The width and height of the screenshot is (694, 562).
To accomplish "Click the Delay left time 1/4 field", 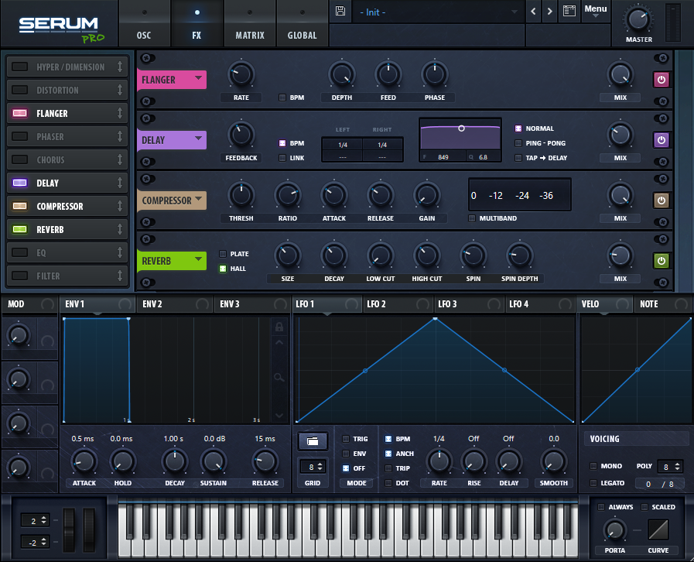I will 343,145.
